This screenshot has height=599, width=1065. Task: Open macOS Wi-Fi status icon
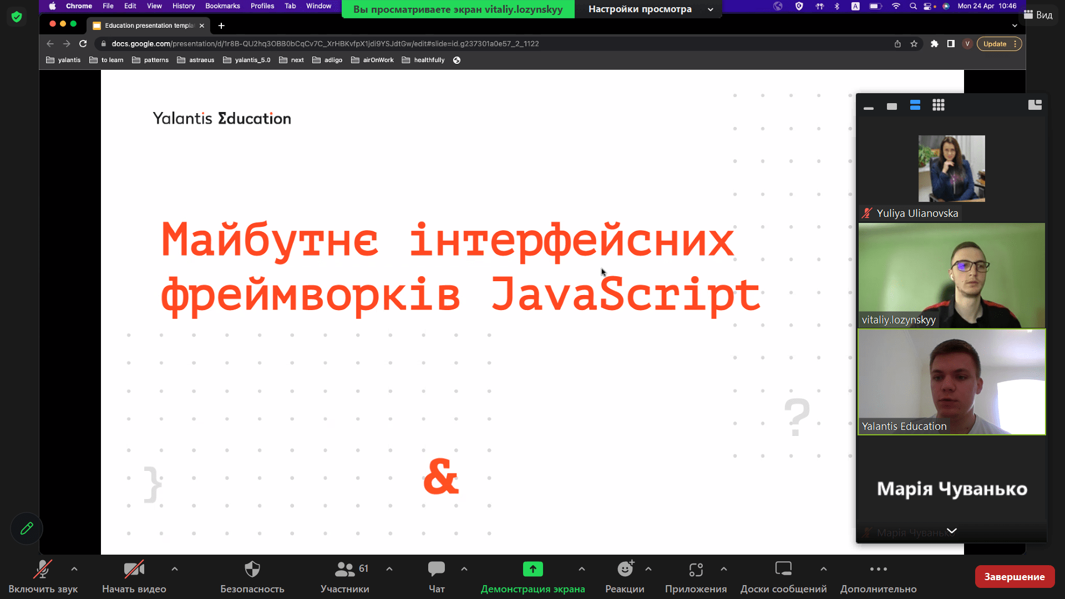pos(896,6)
